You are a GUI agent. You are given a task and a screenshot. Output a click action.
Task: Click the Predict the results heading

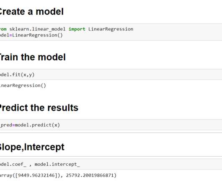(39, 108)
